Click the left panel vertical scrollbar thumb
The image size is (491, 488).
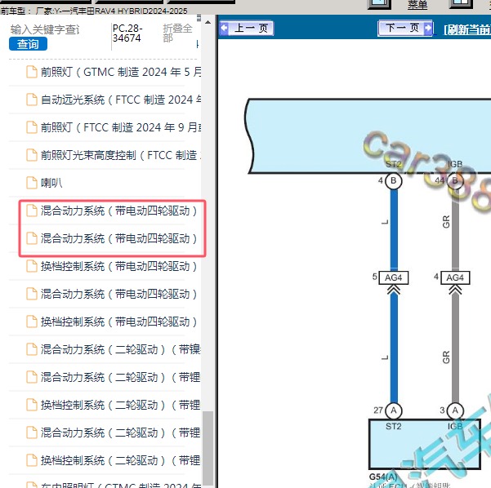(208, 448)
